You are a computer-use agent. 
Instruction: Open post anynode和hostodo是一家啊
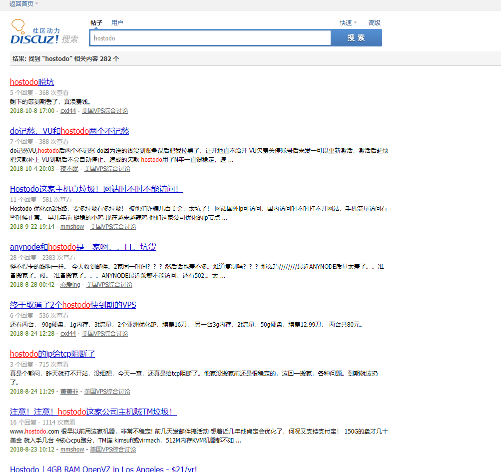point(83,247)
